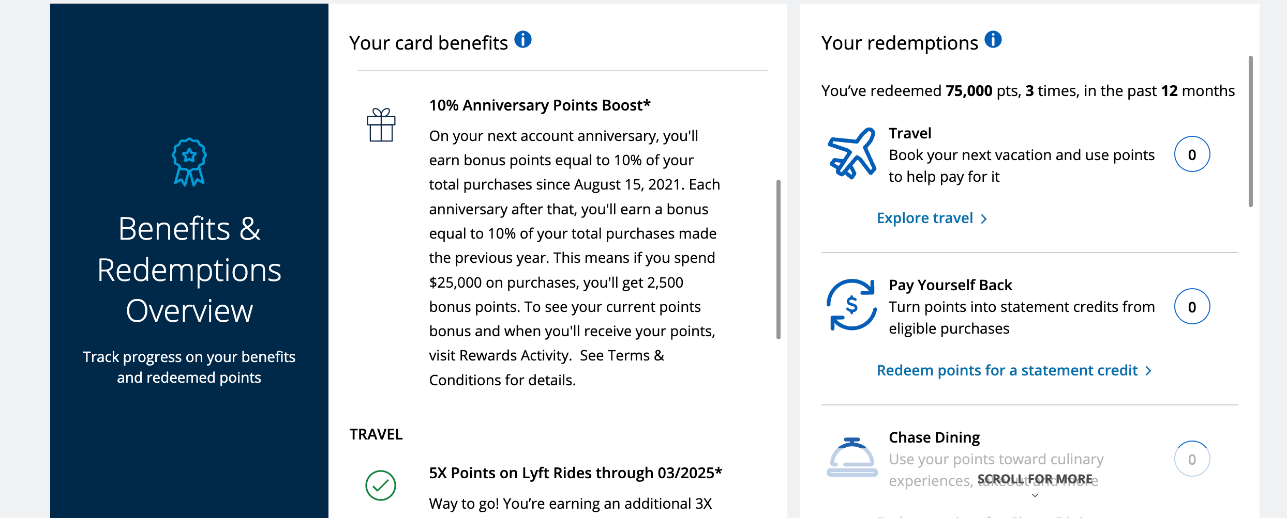Click the green checkmark beside Lyft benefit
Screen dimensions: 1287x518
[x=381, y=485]
